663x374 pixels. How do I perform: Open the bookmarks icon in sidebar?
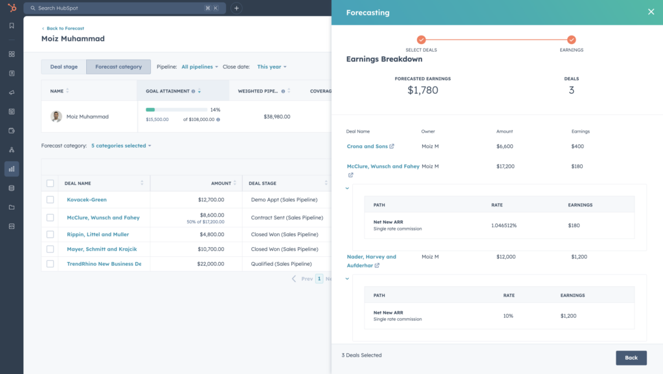pyautogui.click(x=12, y=26)
